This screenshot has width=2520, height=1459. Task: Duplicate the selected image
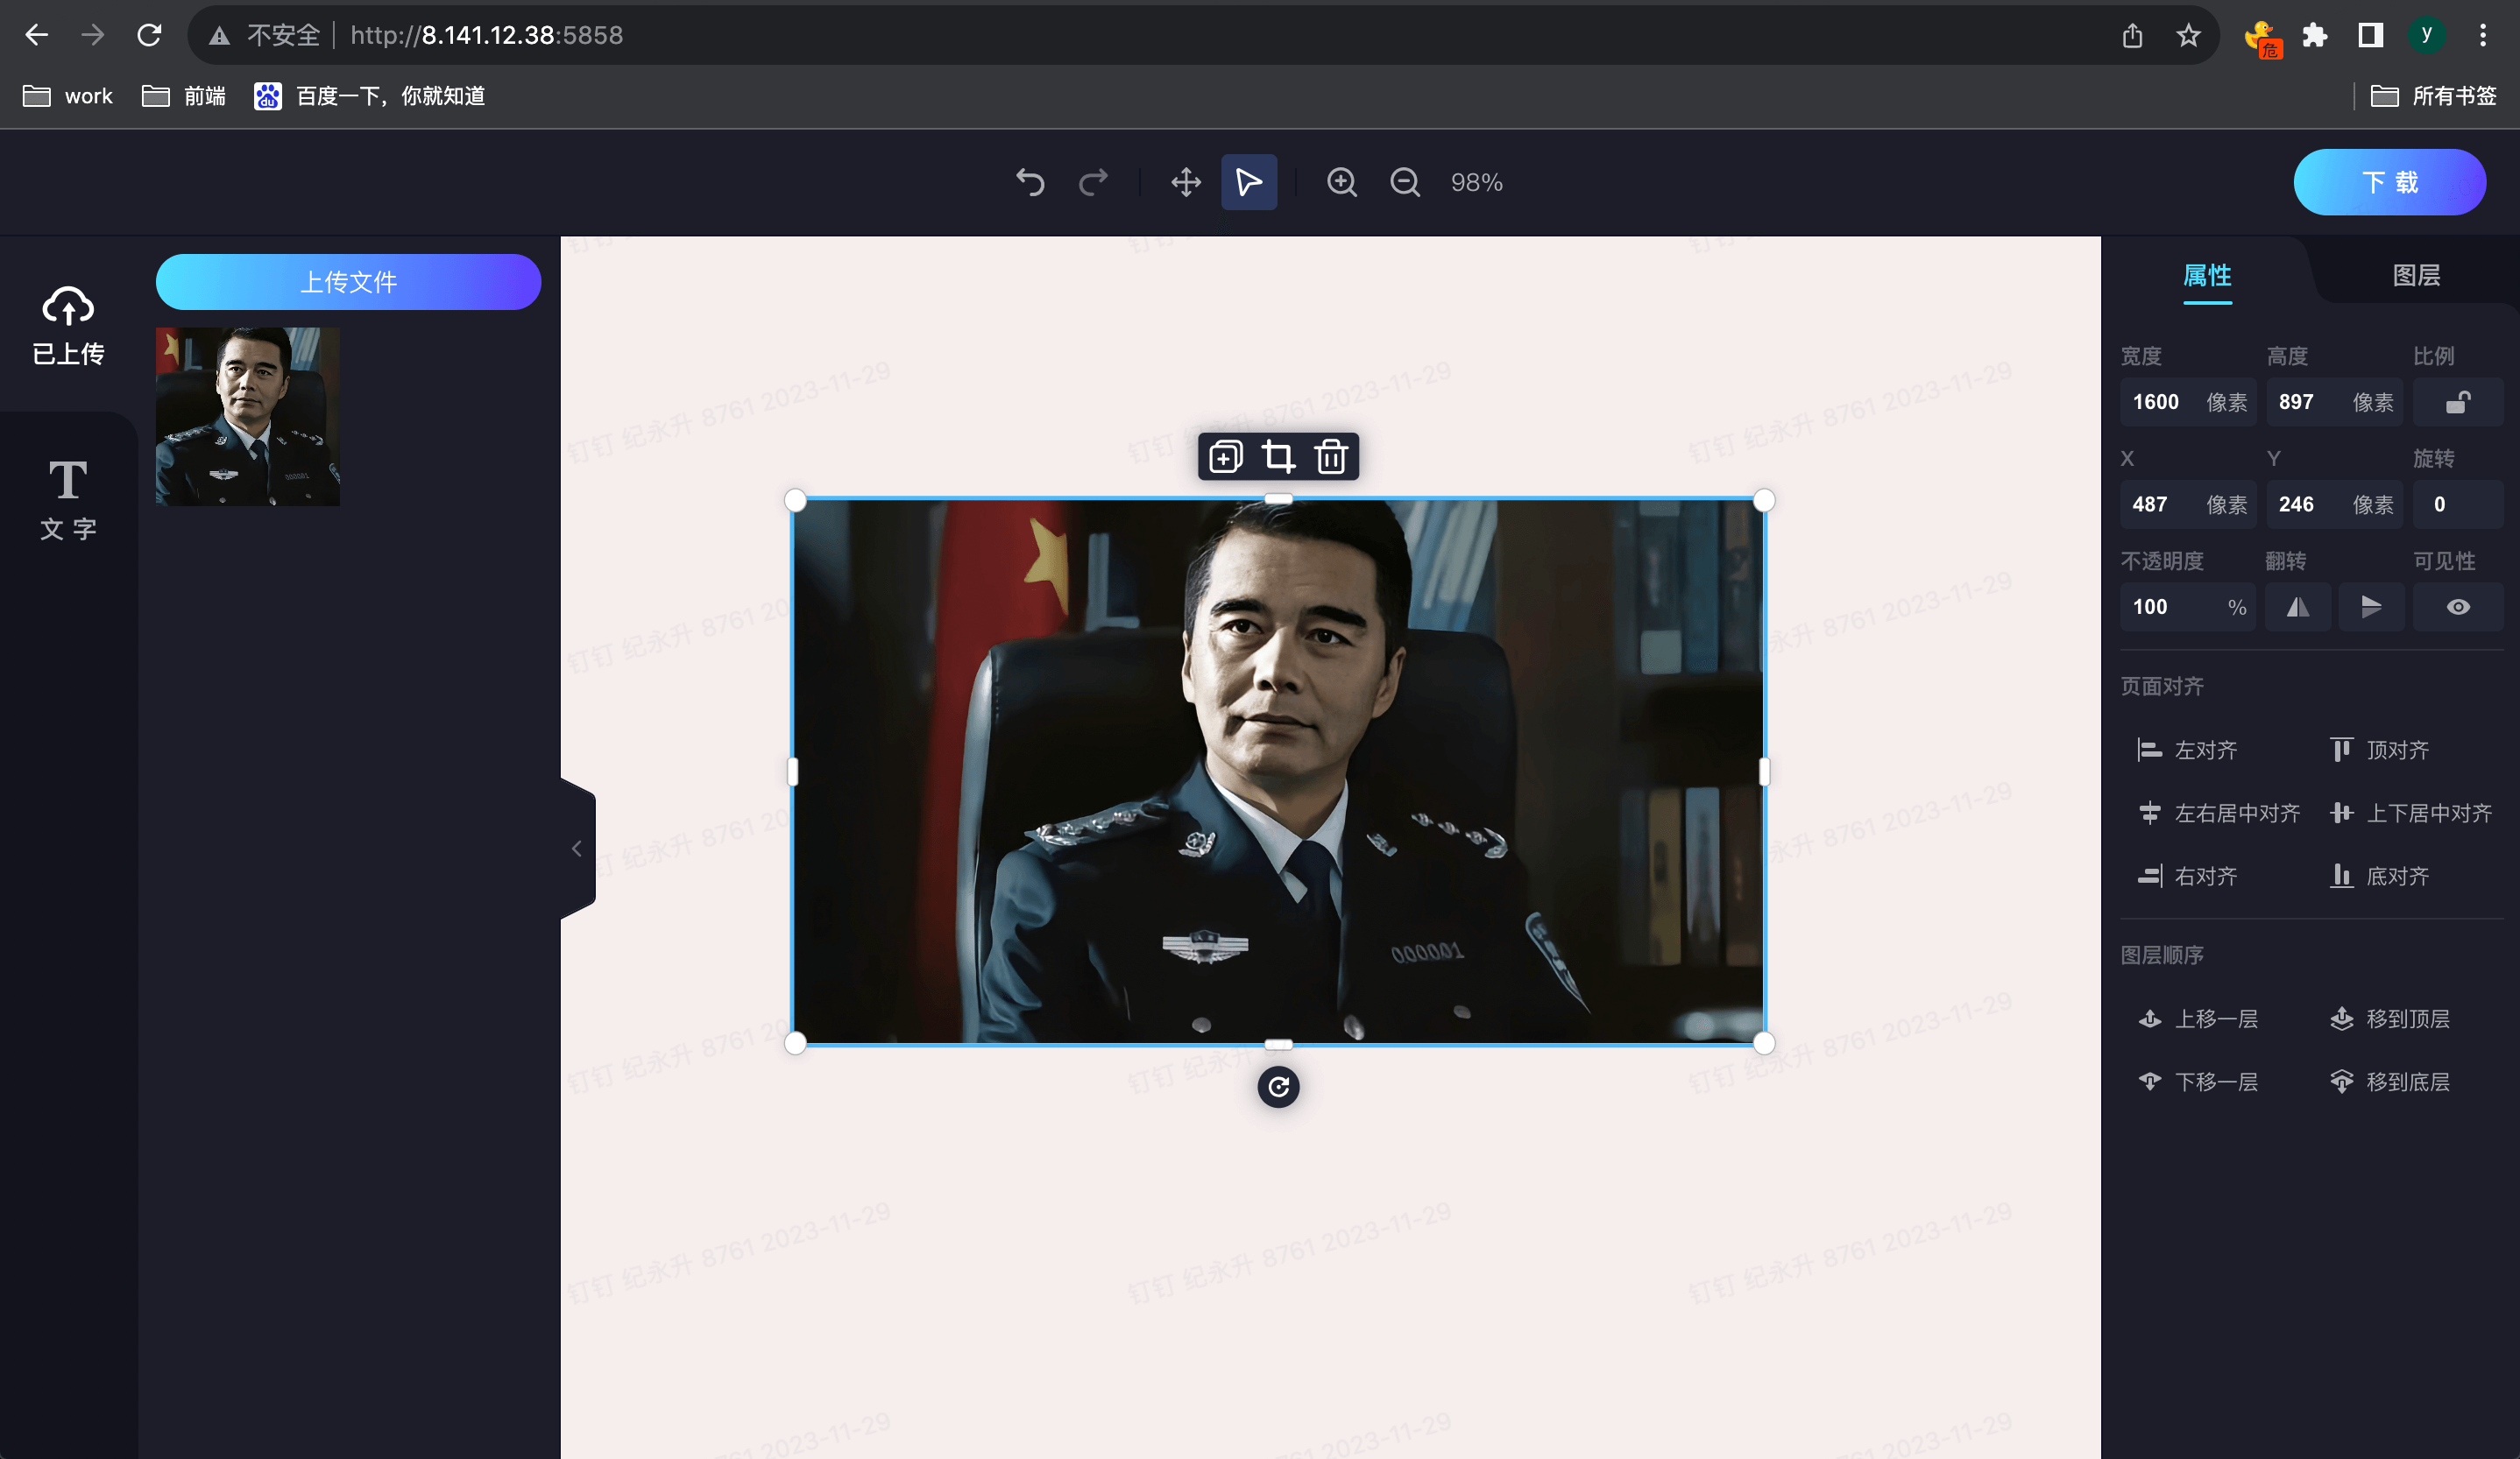pos(1225,456)
